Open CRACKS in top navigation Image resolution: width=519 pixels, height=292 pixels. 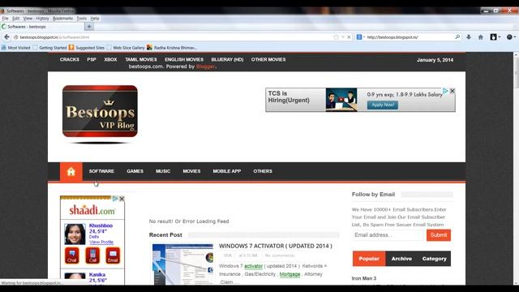coord(70,59)
